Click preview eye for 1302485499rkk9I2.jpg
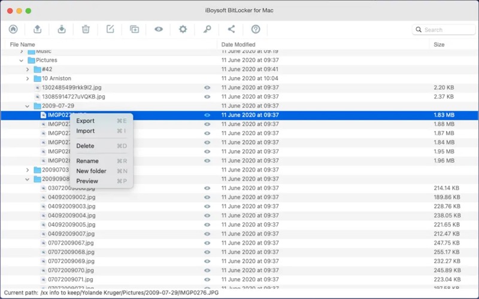The image size is (479, 299). pyautogui.click(x=207, y=87)
